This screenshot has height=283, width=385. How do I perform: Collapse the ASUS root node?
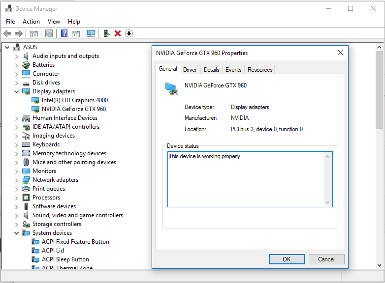7,47
